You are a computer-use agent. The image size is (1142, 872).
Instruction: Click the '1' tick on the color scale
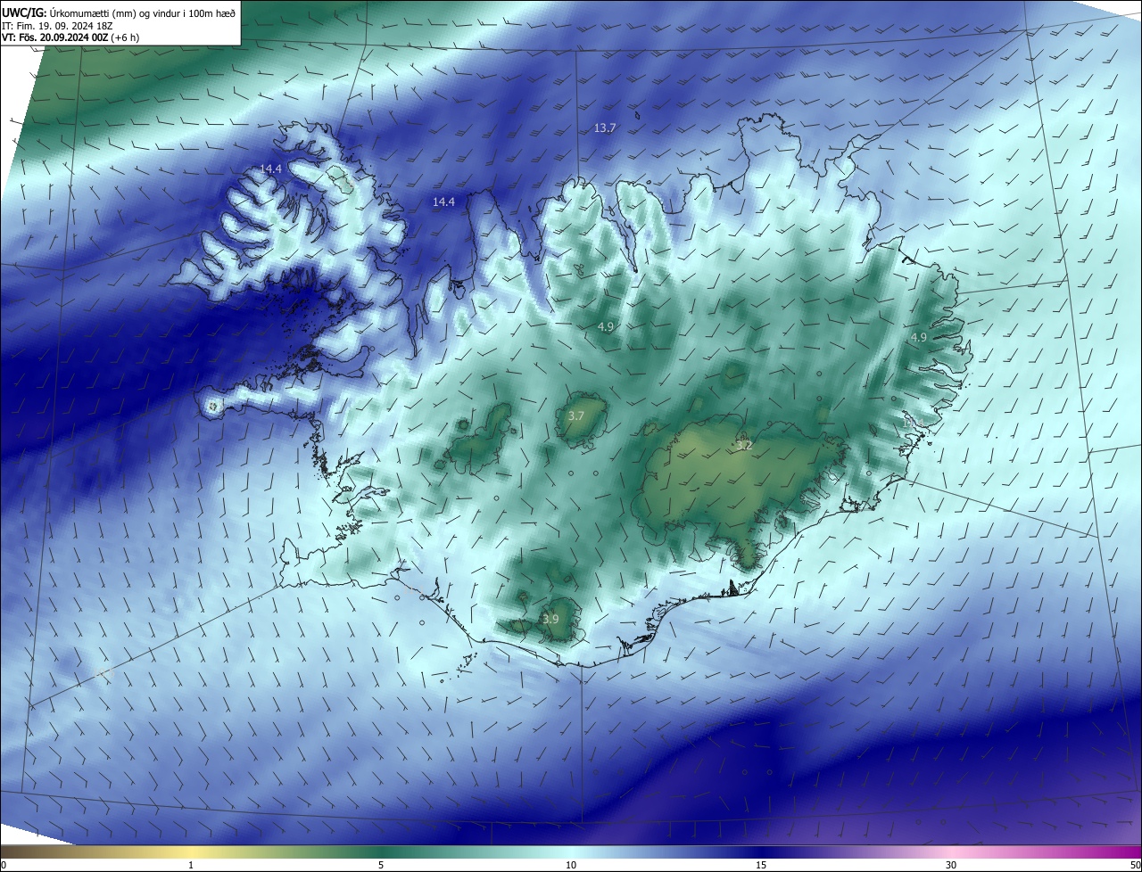pyautogui.click(x=191, y=865)
